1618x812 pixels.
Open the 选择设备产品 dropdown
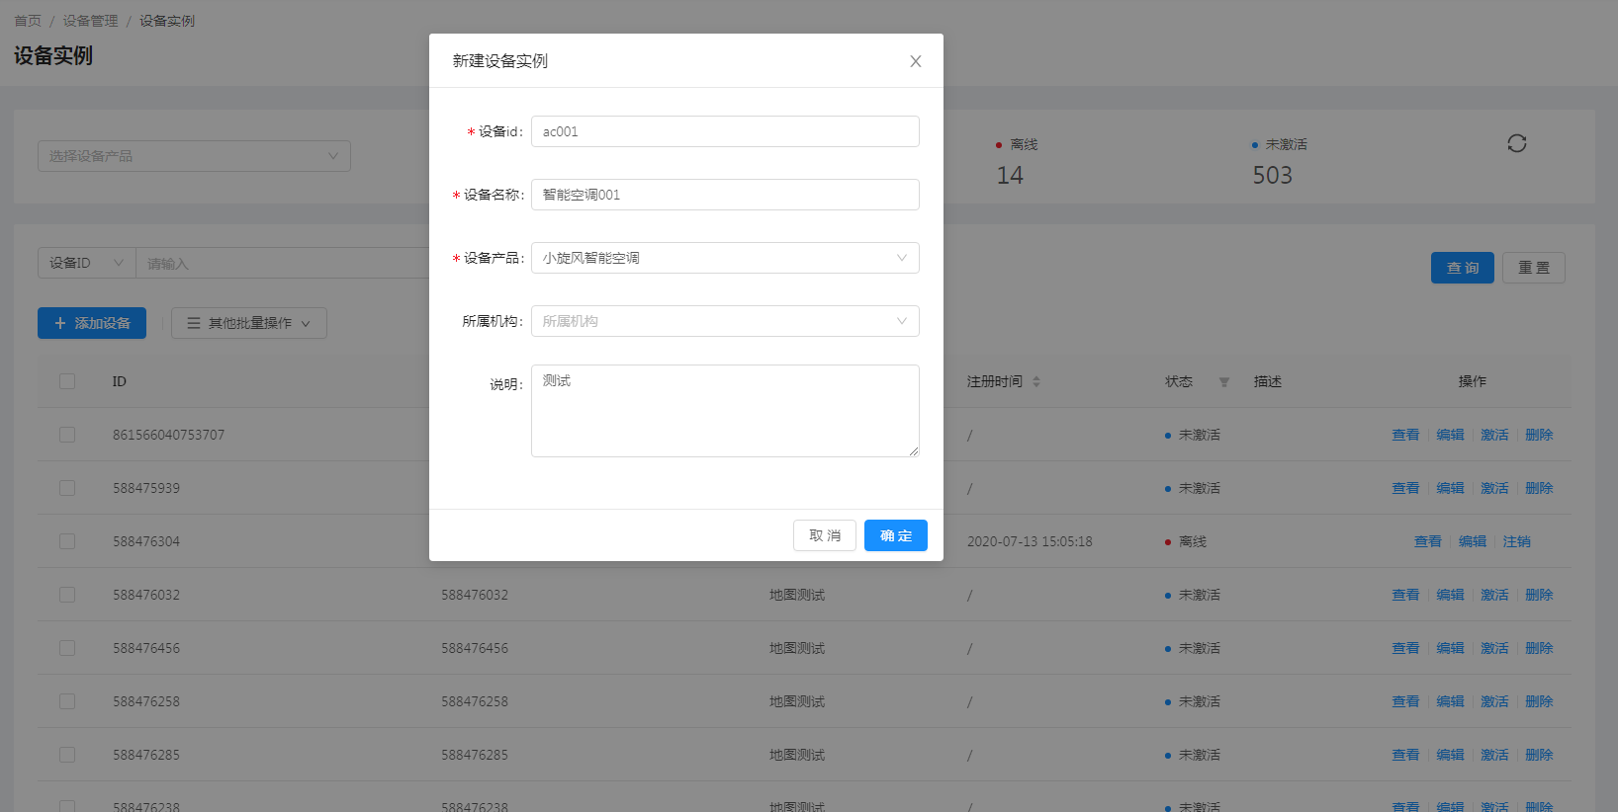[194, 156]
